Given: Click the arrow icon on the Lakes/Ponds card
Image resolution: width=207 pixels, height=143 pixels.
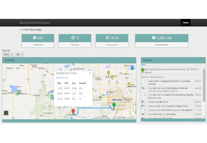Looking at the screenshot, I should 34,38.
